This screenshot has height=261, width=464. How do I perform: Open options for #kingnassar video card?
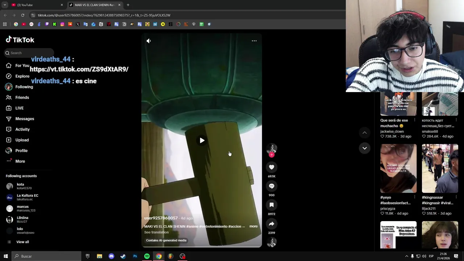[x=456, y=197]
